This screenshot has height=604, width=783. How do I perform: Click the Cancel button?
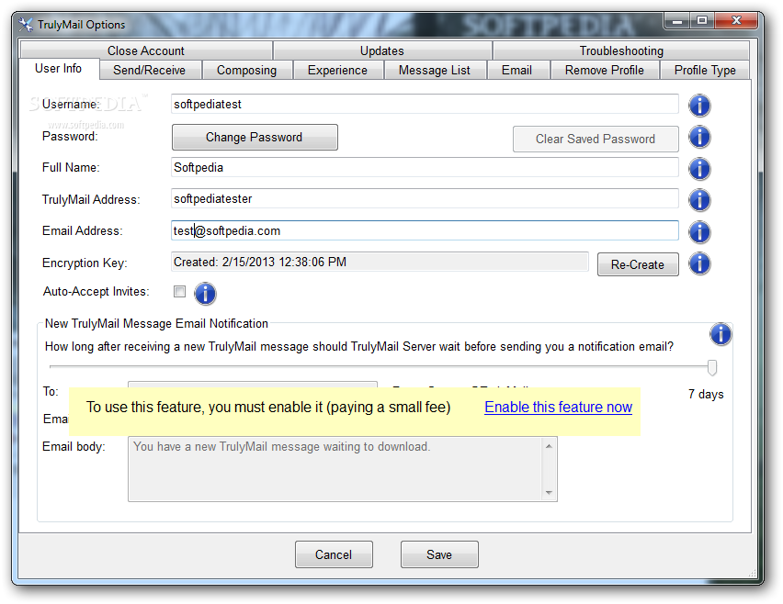[x=334, y=554]
